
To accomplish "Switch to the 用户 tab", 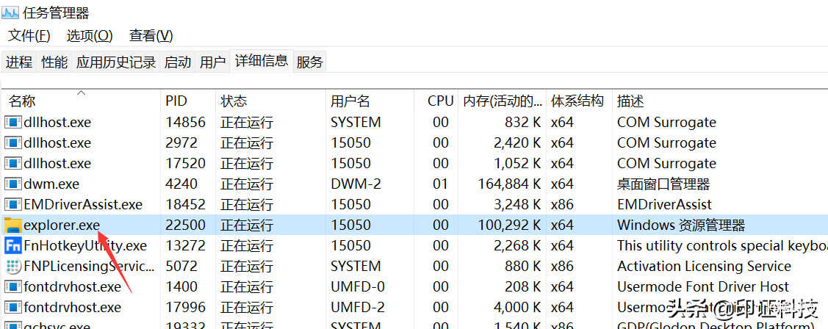I will [x=213, y=62].
